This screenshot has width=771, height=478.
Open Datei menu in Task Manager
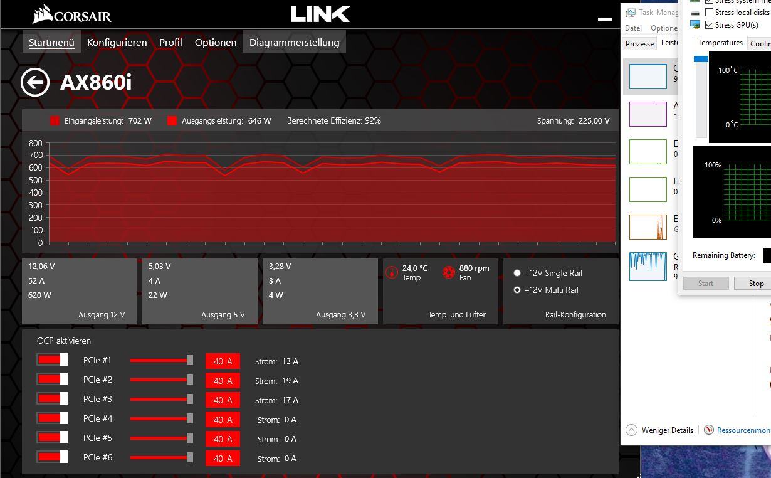tap(633, 28)
